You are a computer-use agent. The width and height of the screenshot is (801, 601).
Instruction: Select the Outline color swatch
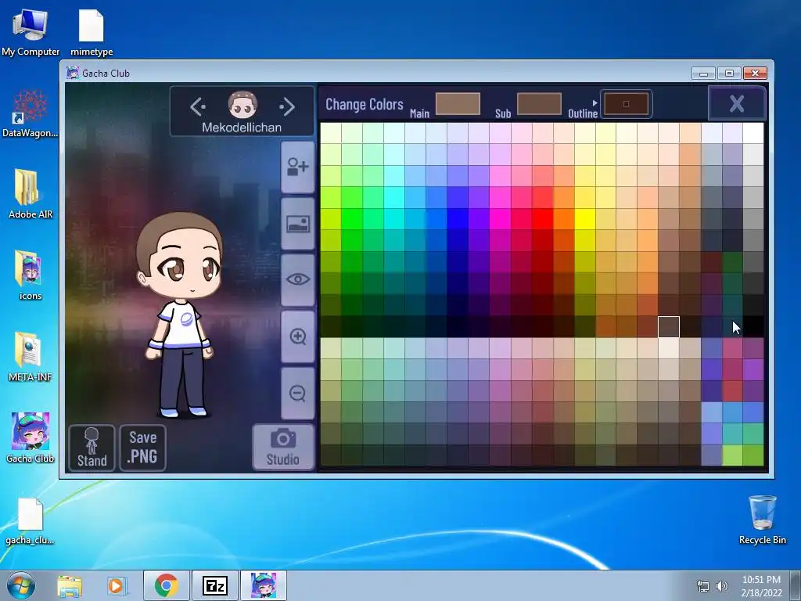point(627,104)
